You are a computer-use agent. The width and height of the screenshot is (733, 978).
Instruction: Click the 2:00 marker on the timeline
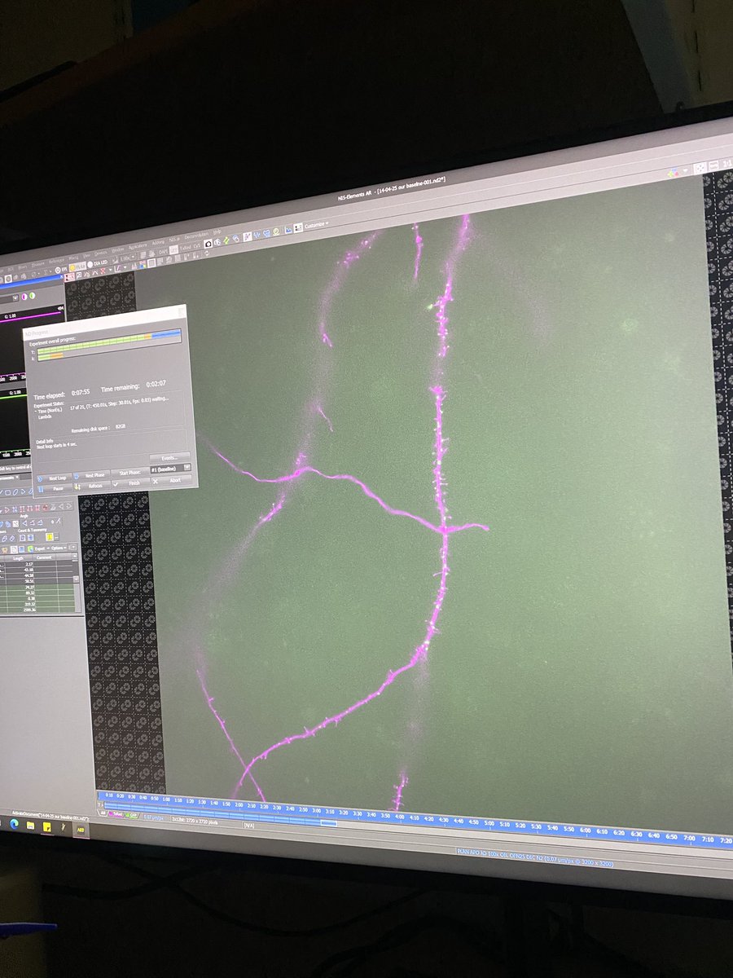[239, 804]
